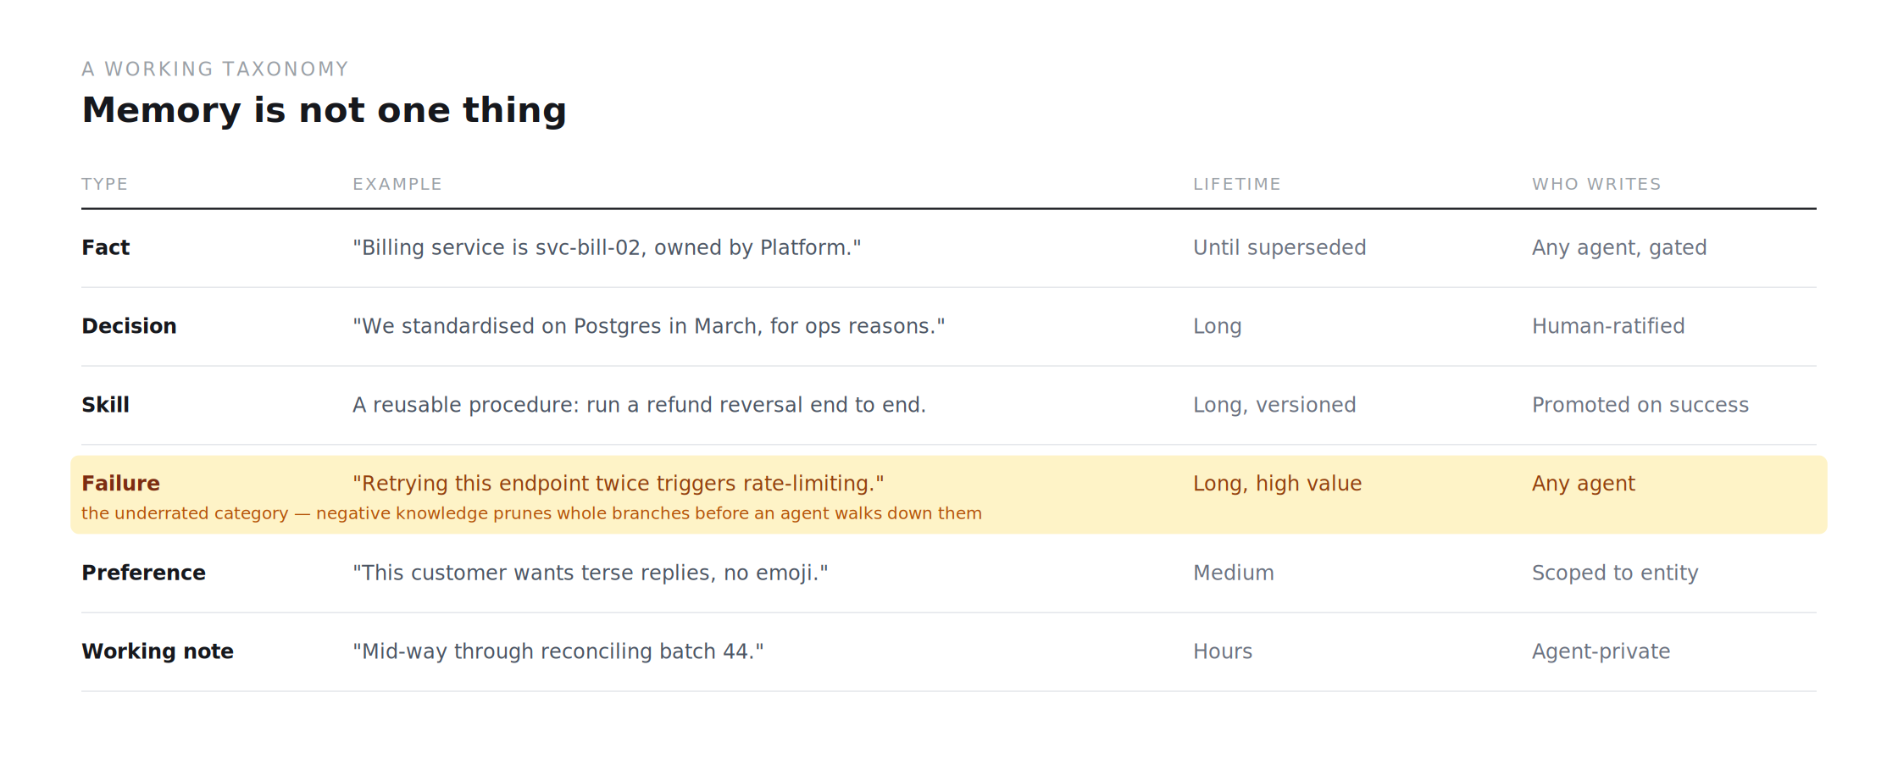1898x759 pixels.
Task: Select the Decision row label
Action: click(129, 326)
